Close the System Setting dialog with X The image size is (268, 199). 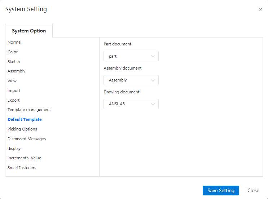click(x=260, y=9)
